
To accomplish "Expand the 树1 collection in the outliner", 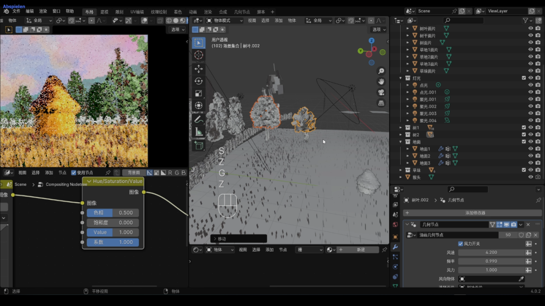I will [x=401, y=127].
